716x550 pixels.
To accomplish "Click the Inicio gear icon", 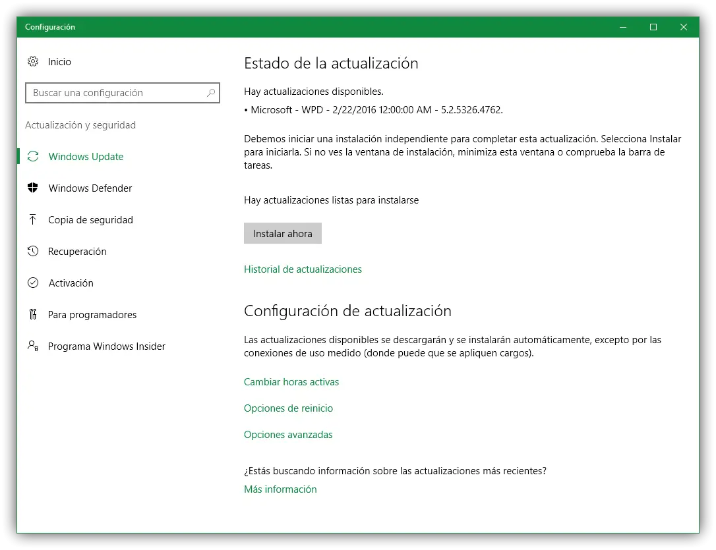I will pos(33,61).
